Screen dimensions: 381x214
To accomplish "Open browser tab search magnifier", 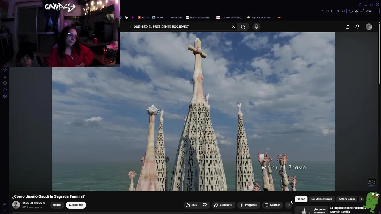I will click(x=360, y=4).
